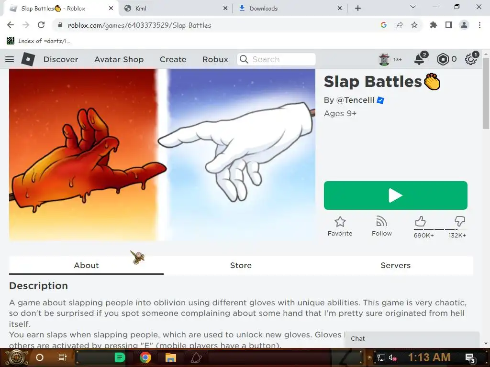The height and width of the screenshot is (367, 490).
Task: Open File Explorer from taskbar
Action: click(171, 357)
